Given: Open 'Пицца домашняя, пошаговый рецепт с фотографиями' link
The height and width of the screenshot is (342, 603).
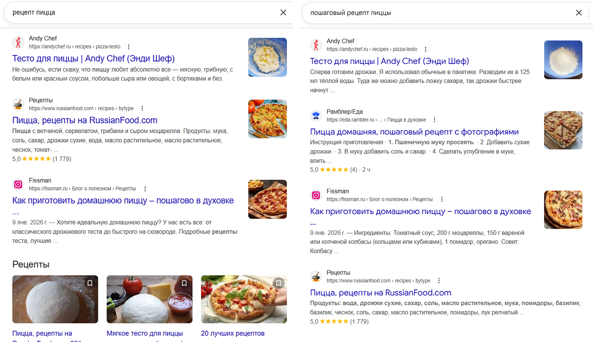Looking at the screenshot, I should pos(414,132).
